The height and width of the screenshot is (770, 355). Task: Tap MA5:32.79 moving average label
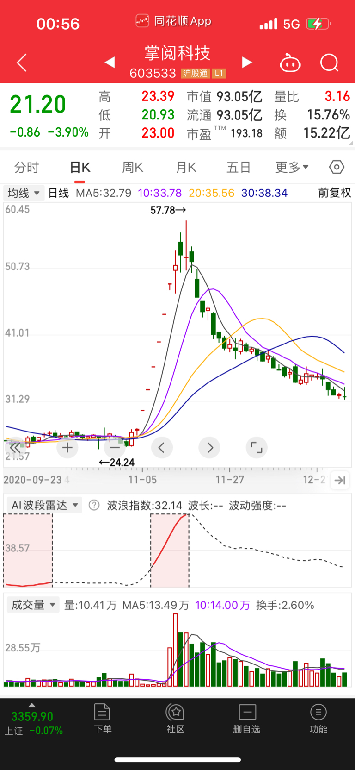[104, 193]
